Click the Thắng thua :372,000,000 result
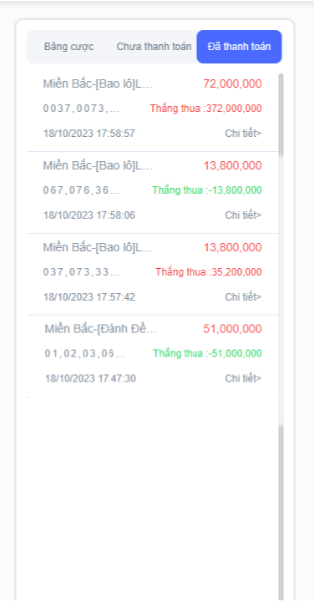The height and width of the screenshot is (602, 314). [x=205, y=109]
